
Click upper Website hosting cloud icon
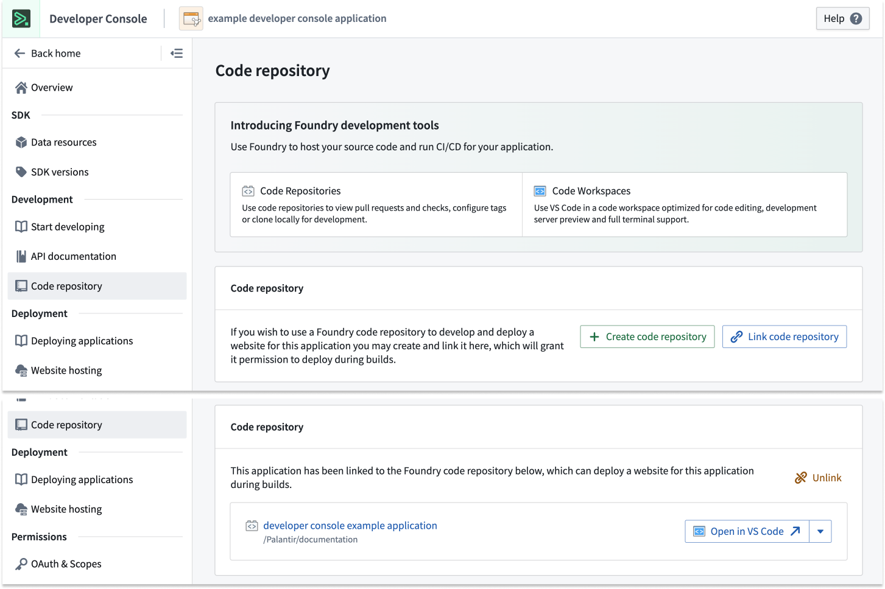pos(21,371)
